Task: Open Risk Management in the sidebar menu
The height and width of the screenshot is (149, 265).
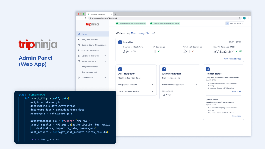Action: pyautogui.click(x=89, y=72)
